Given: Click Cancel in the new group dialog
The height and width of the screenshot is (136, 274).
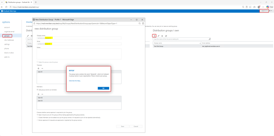Looking at the screenshot, I should (136, 126).
